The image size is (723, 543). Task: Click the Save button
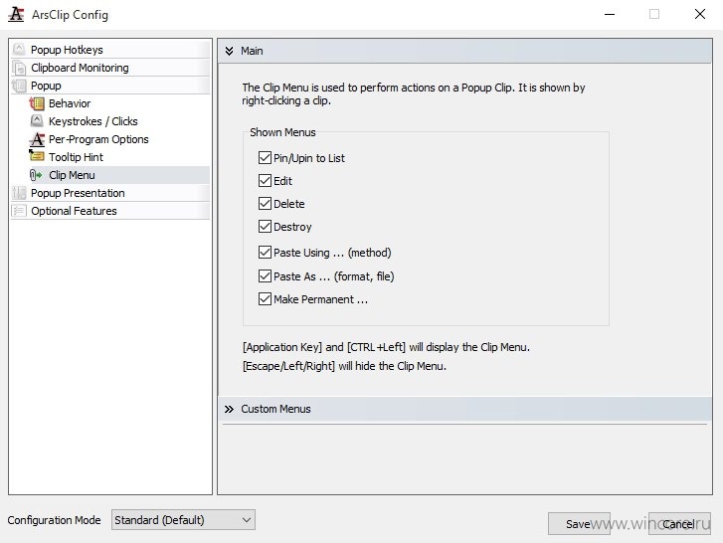579,524
